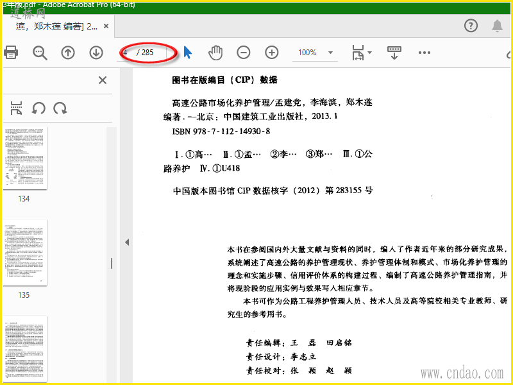Click the ISBN 978-7-112-14930-8 text
Image resolution: width=513 pixels, height=385 pixels.
click(x=221, y=132)
